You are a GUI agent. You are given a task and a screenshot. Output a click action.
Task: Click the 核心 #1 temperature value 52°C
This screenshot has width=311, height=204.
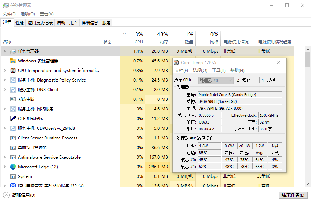(210, 167)
